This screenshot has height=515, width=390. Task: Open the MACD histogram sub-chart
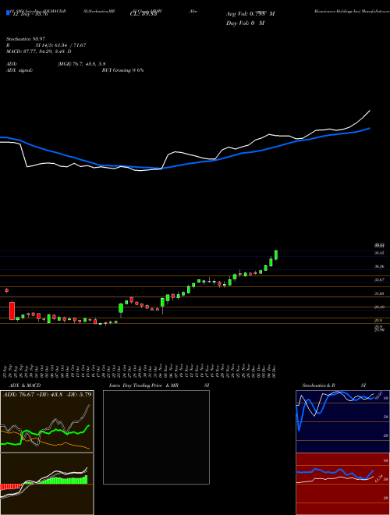pos(47,484)
